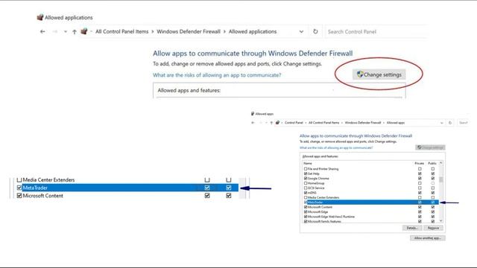The height and width of the screenshot is (268, 477).
Task: Click the Refresh icon next to Search Control Panel
Action: coord(315,31)
